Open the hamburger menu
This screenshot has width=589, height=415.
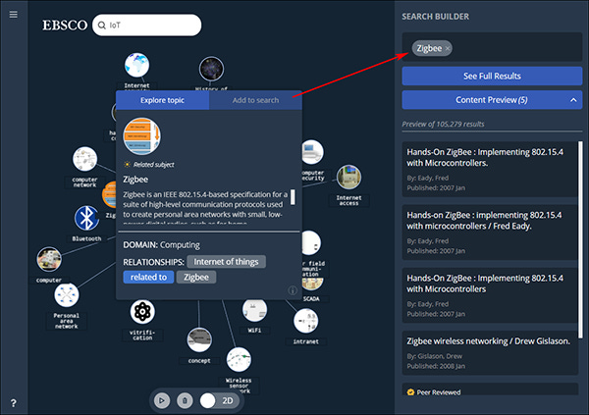pyautogui.click(x=13, y=15)
